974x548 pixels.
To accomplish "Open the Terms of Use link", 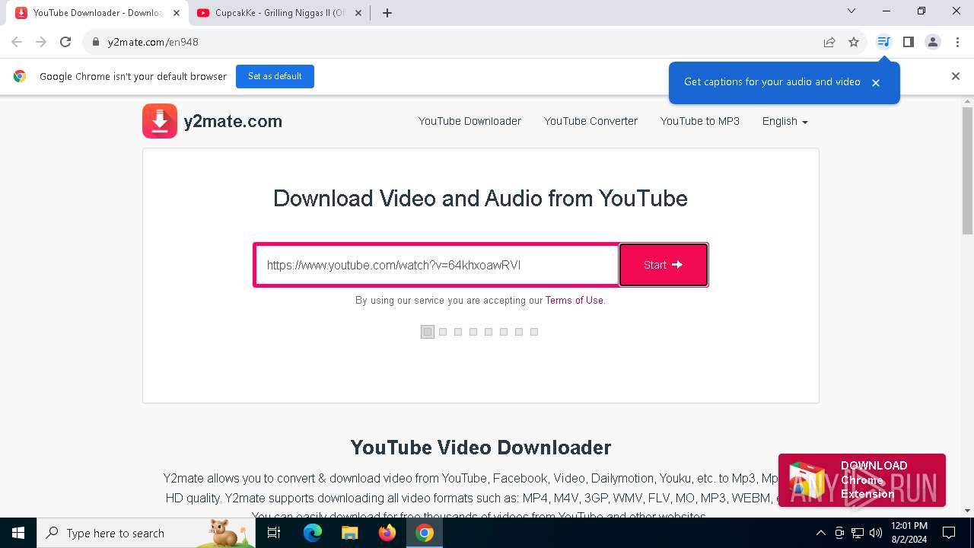I will point(575,301).
